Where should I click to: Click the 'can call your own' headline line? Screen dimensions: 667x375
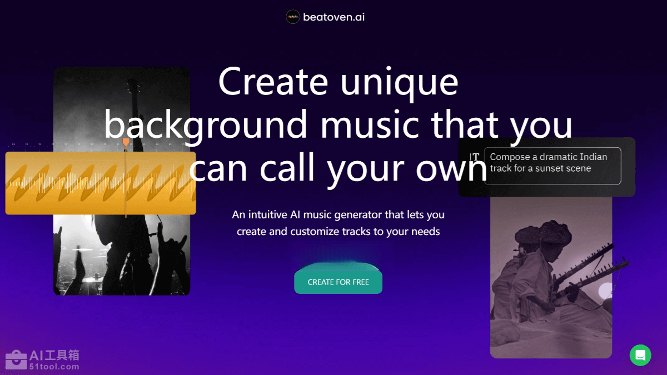pos(338,167)
